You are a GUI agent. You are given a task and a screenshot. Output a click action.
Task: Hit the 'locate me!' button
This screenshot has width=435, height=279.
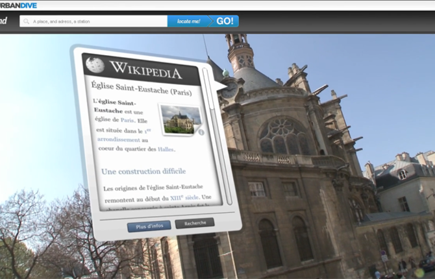(x=188, y=21)
